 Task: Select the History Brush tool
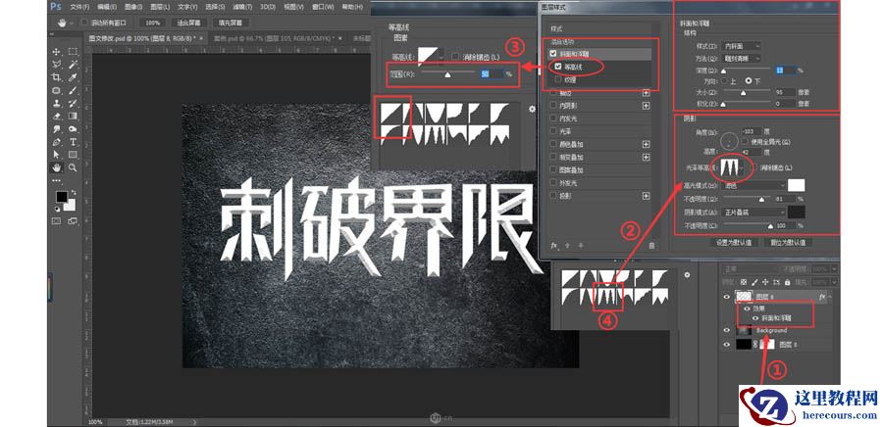pyautogui.click(x=73, y=104)
